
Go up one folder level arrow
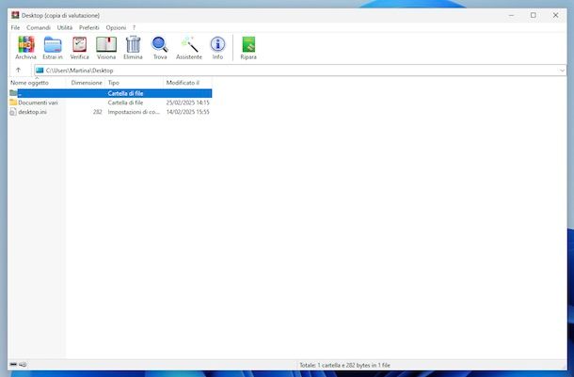tap(18, 71)
